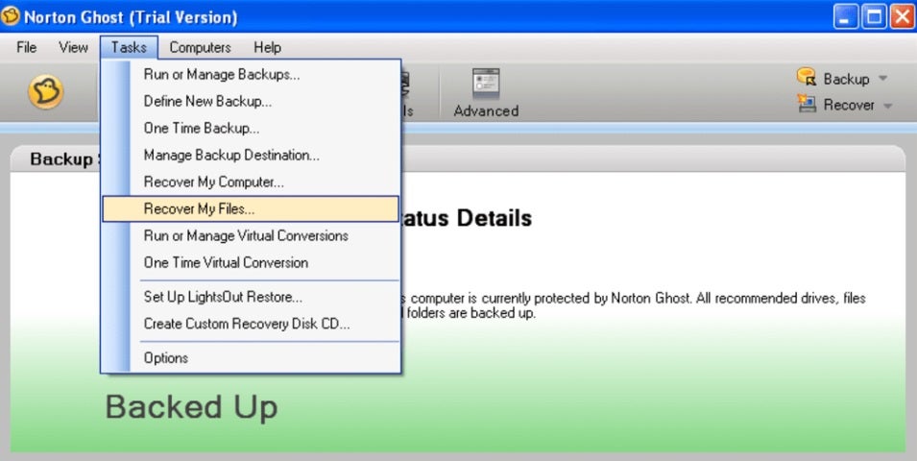Choose One Time Virtual Conversion
Viewport: 917px width, 461px height.
(251, 263)
